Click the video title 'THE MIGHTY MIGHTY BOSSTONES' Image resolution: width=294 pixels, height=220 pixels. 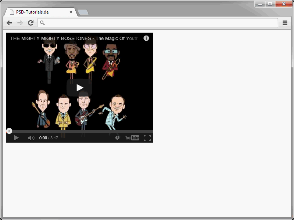pos(51,38)
